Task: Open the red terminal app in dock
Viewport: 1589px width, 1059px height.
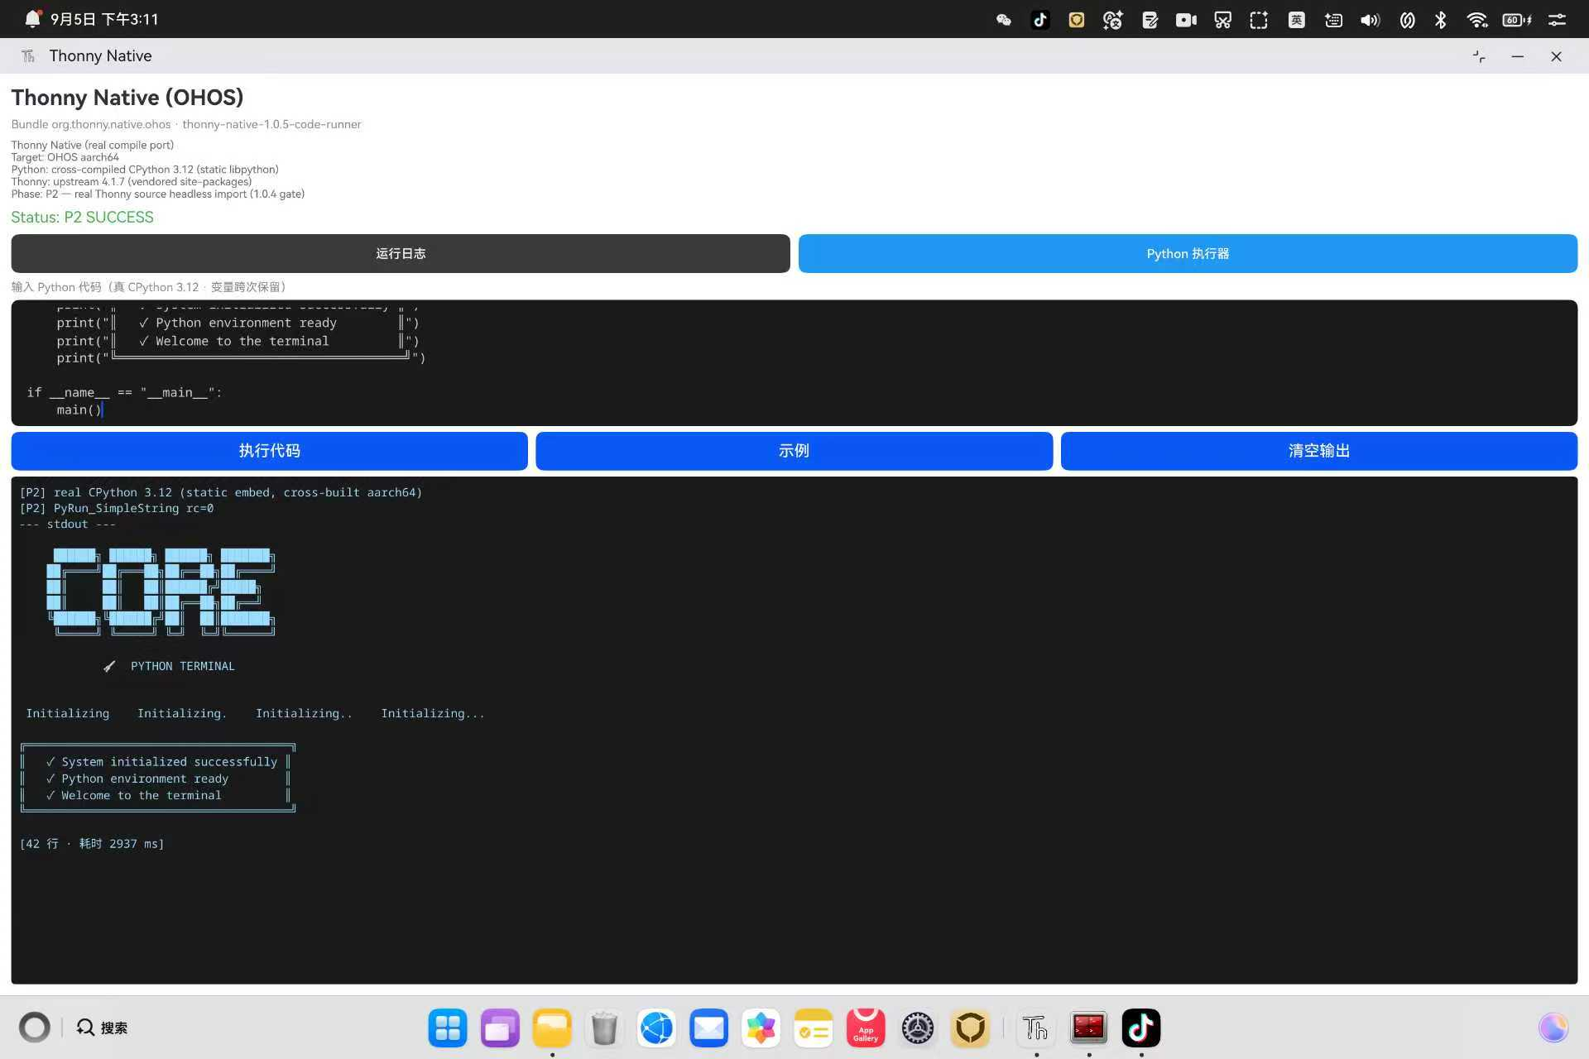Action: pyautogui.click(x=1088, y=1028)
